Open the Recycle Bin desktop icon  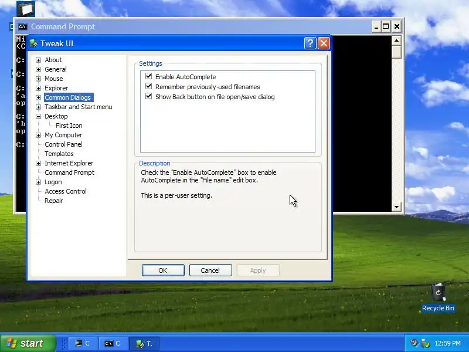pyautogui.click(x=438, y=298)
